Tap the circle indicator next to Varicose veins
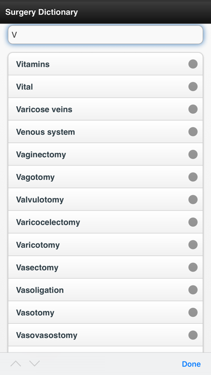The height and width of the screenshot is (375, 211). (x=193, y=109)
